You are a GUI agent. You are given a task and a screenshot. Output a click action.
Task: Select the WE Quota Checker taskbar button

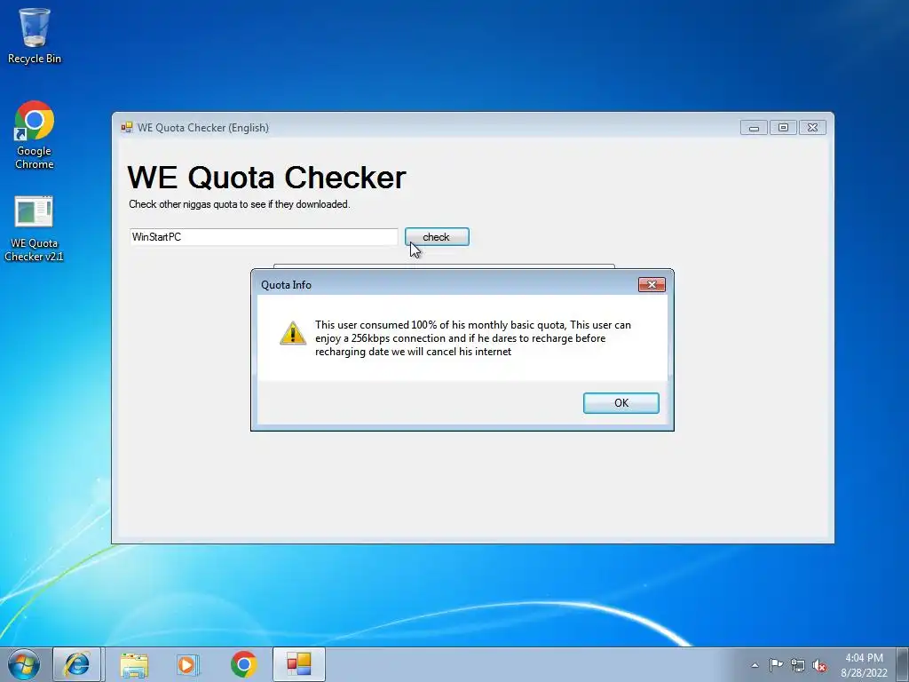click(x=299, y=664)
